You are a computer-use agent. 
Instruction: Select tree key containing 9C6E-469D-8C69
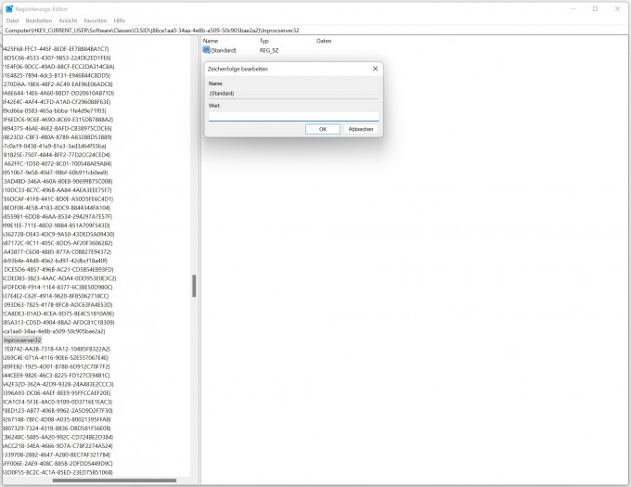tap(58, 120)
